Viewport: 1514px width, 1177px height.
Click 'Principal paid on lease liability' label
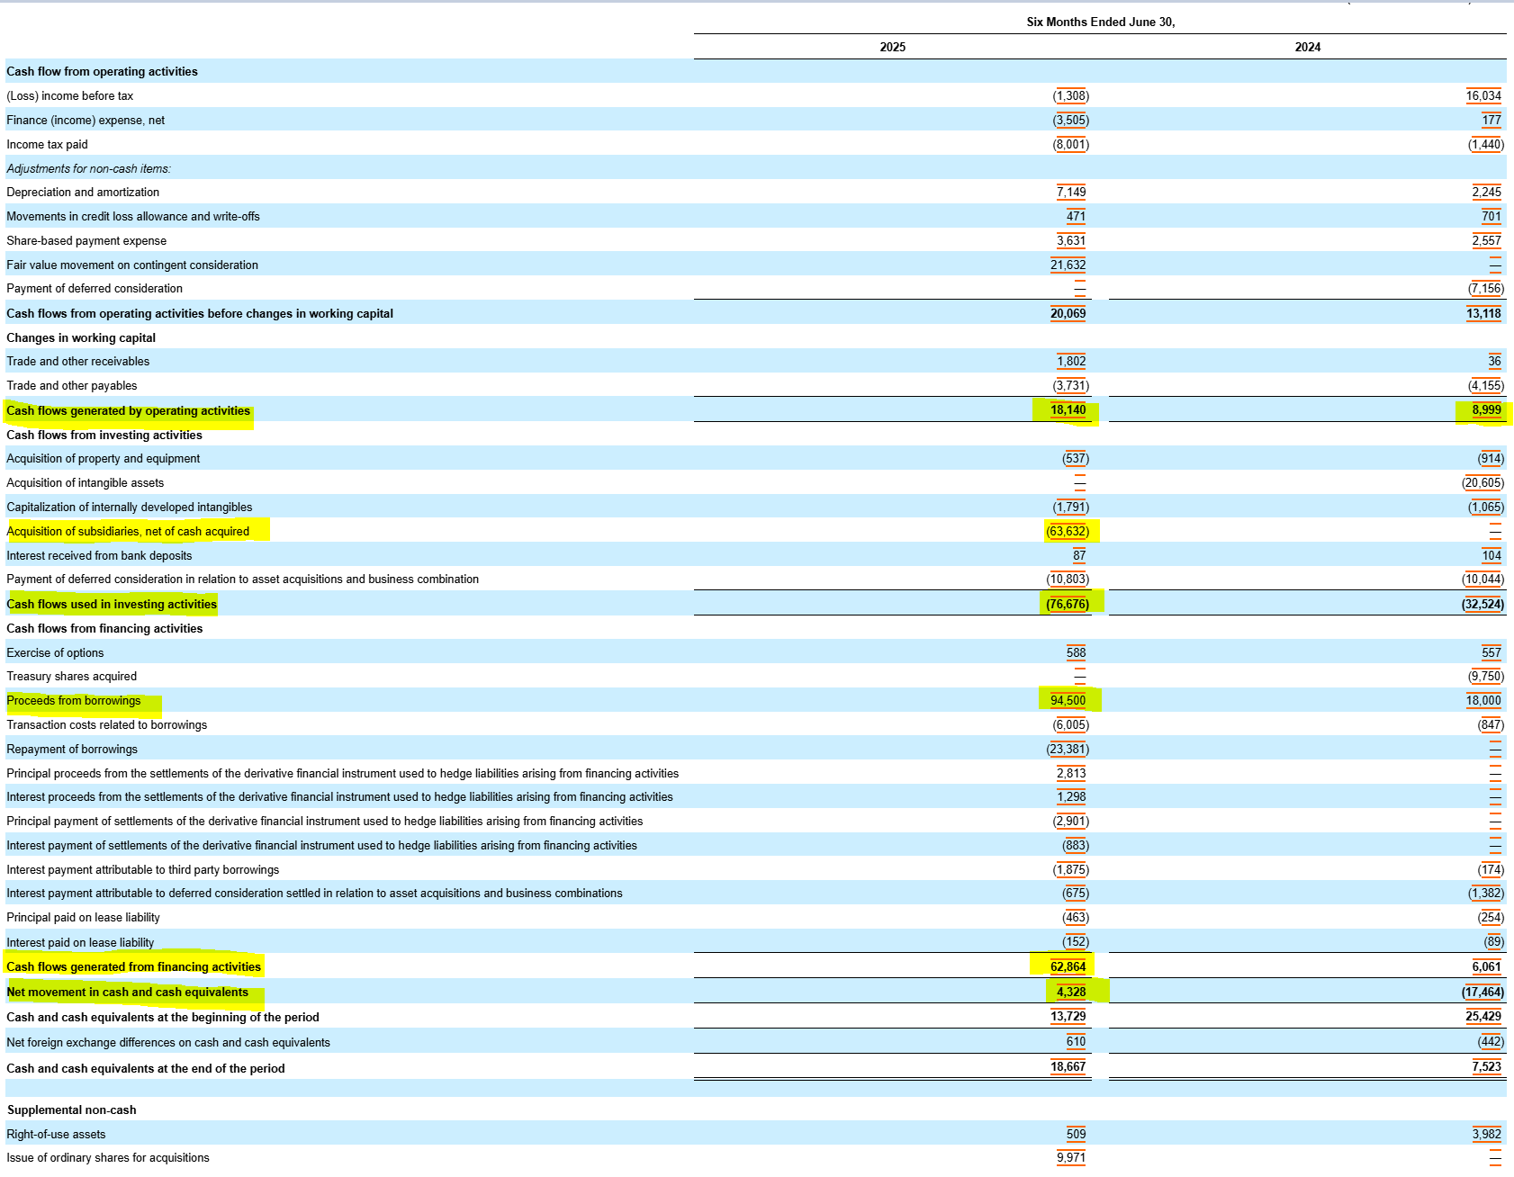[84, 918]
